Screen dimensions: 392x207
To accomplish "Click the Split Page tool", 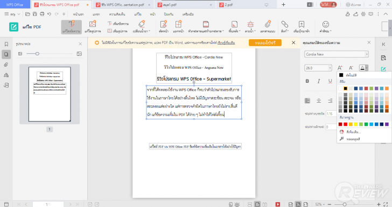I will (178, 27).
